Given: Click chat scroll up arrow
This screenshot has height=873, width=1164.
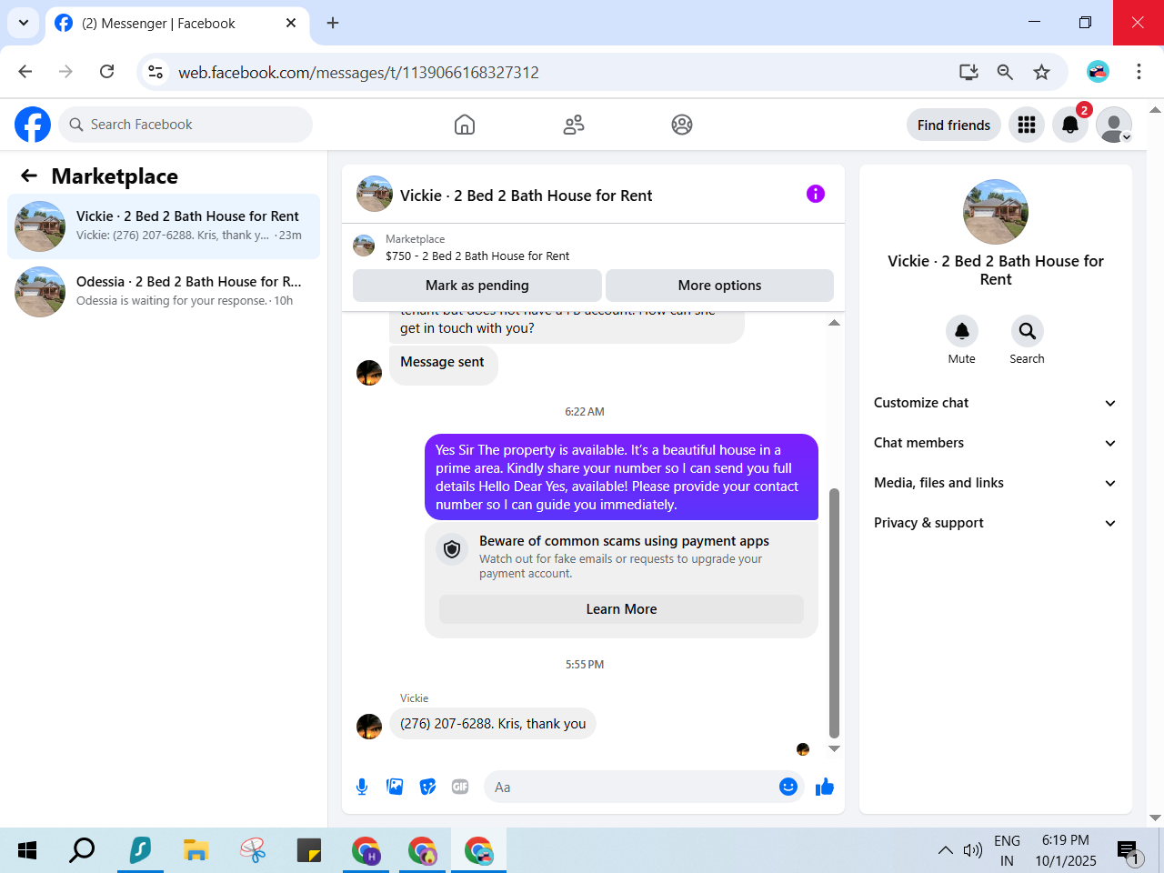Looking at the screenshot, I should coord(834,323).
